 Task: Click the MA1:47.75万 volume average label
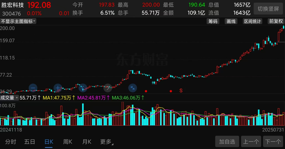(59, 98)
